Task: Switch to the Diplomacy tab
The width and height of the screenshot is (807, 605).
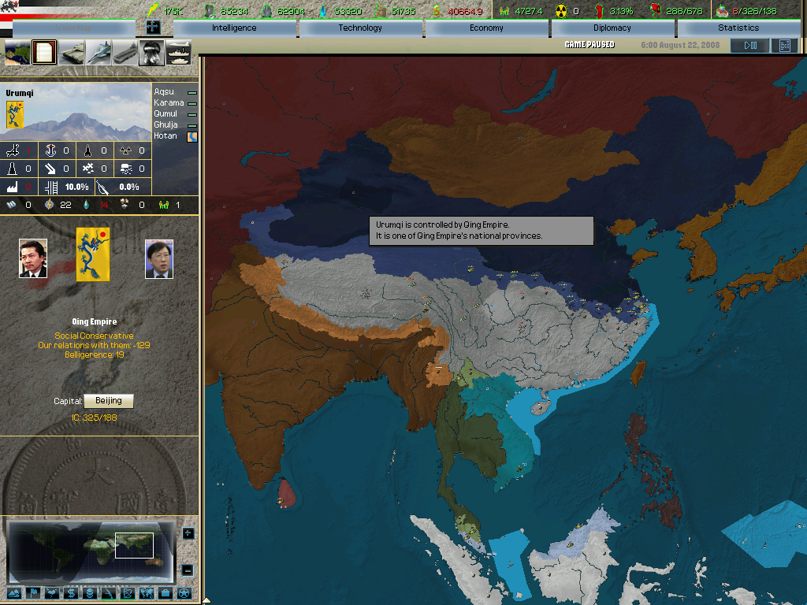Action: (x=612, y=28)
